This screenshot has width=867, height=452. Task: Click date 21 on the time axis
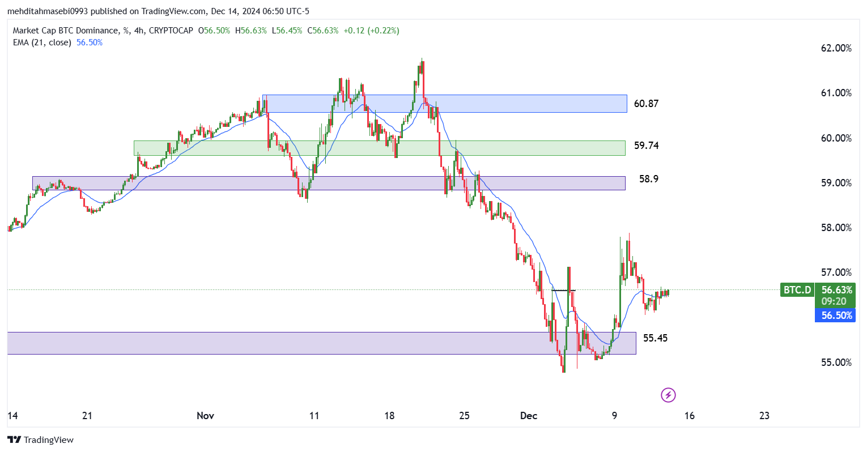(x=87, y=416)
